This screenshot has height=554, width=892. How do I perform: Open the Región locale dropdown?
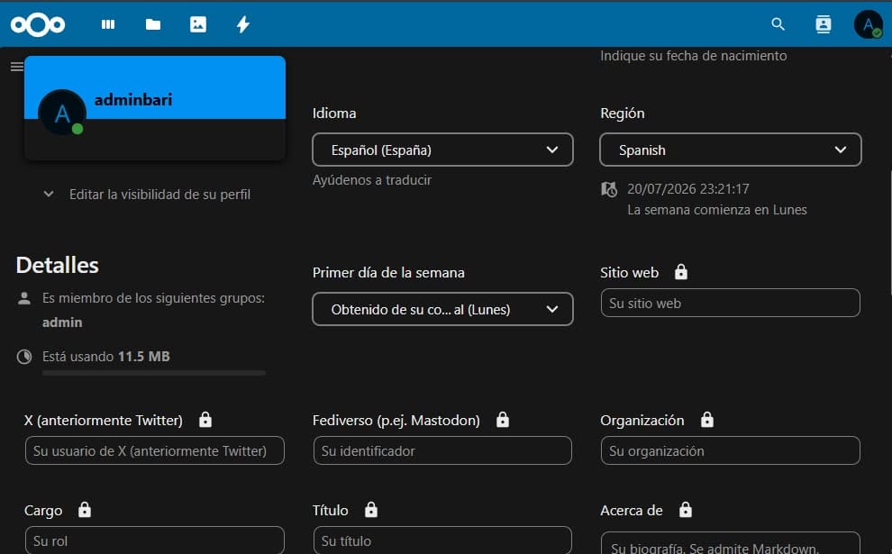click(731, 150)
